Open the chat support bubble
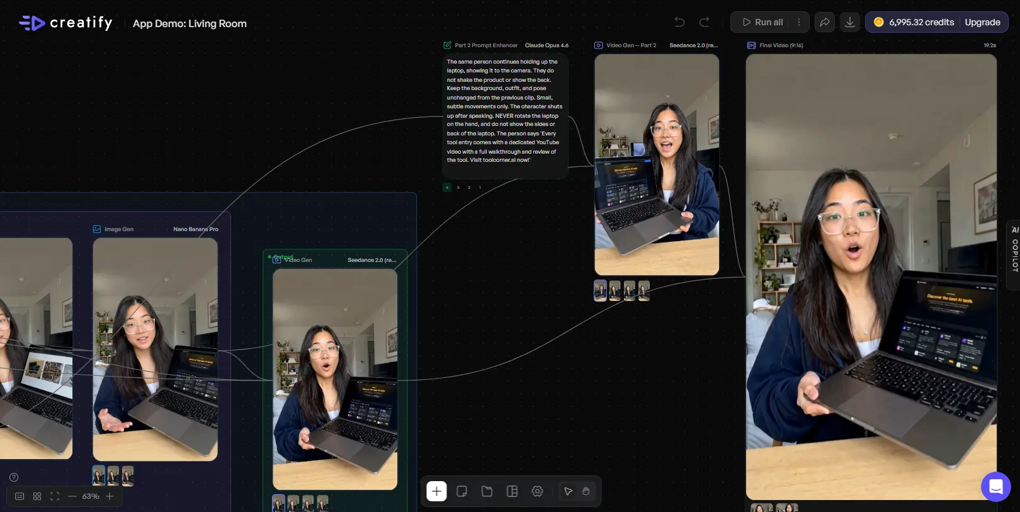Screen dimensions: 1020x512 (995, 487)
